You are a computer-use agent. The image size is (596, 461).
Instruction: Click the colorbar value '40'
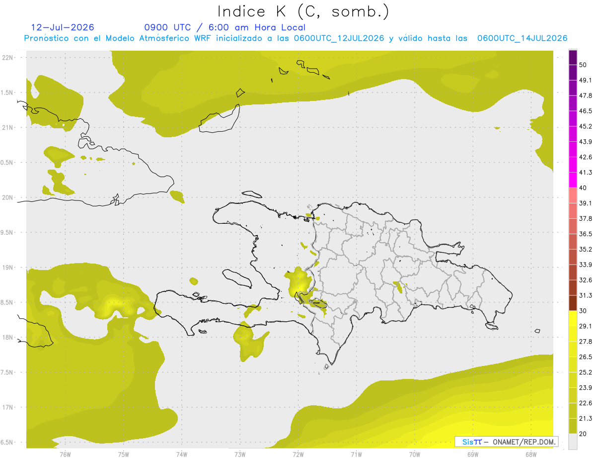pyautogui.click(x=584, y=188)
